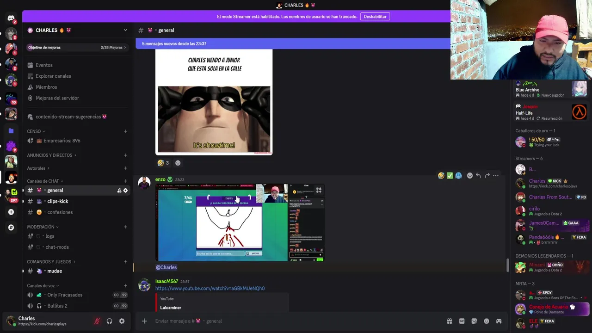
Task: Open more options on enzo's message
Action: coord(496,176)
